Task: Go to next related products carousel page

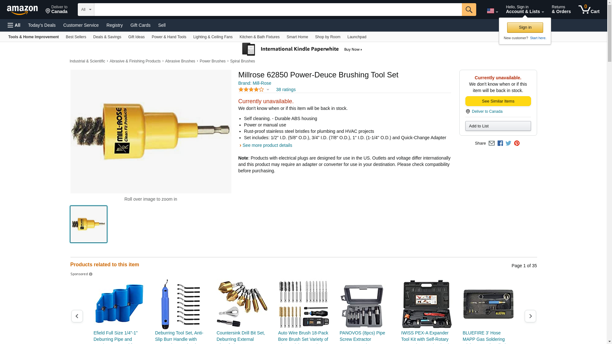Action: coord(530,316)
